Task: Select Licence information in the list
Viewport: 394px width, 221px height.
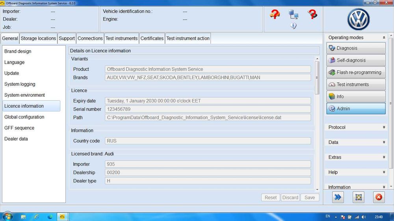Action: point(31,106)
